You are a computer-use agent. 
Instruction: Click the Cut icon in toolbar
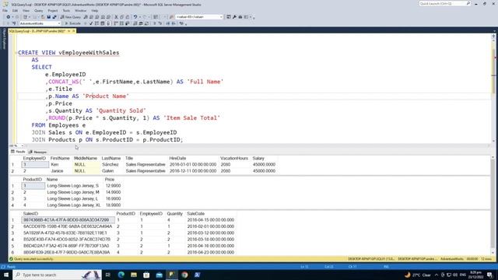[116, 17]
